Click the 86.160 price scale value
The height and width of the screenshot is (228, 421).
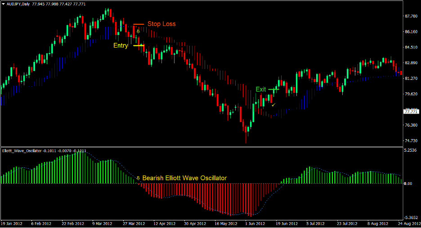(x=411, y=31)
